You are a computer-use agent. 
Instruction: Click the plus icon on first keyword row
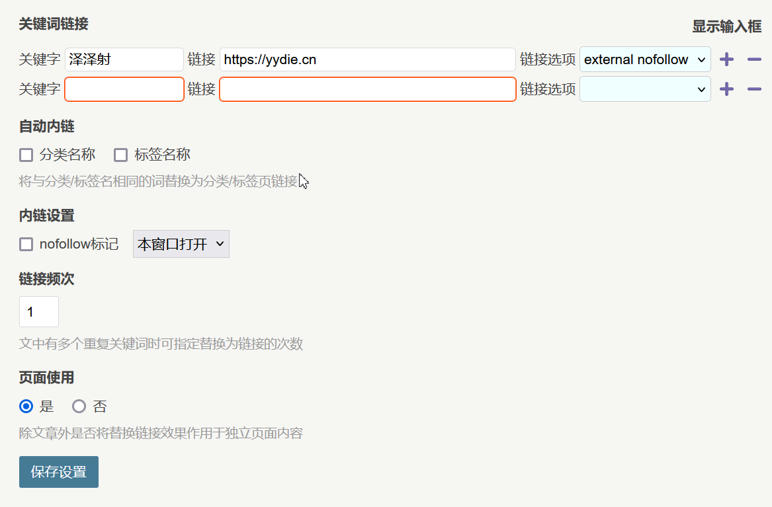726,59
